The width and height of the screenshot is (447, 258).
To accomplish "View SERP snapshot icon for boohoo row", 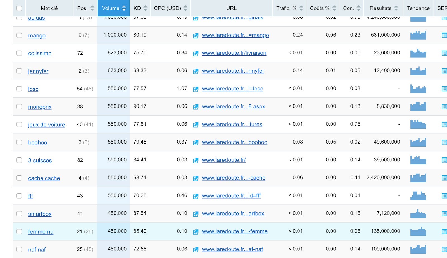I will pyautogui.click(x=444, y=142).
